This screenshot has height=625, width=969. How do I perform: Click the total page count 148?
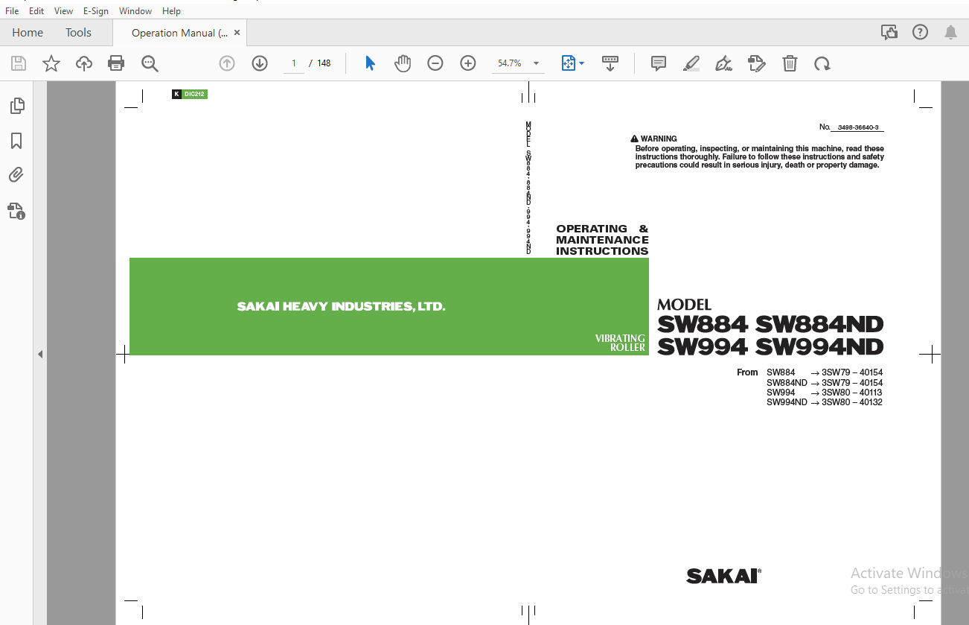point(324,63)
